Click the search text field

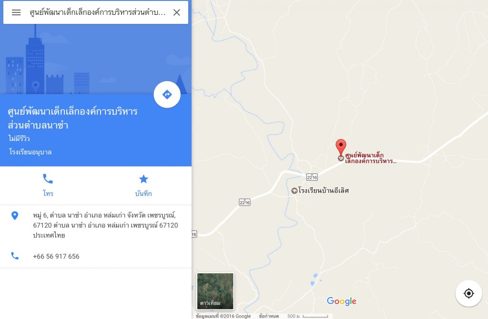(97, 12)
